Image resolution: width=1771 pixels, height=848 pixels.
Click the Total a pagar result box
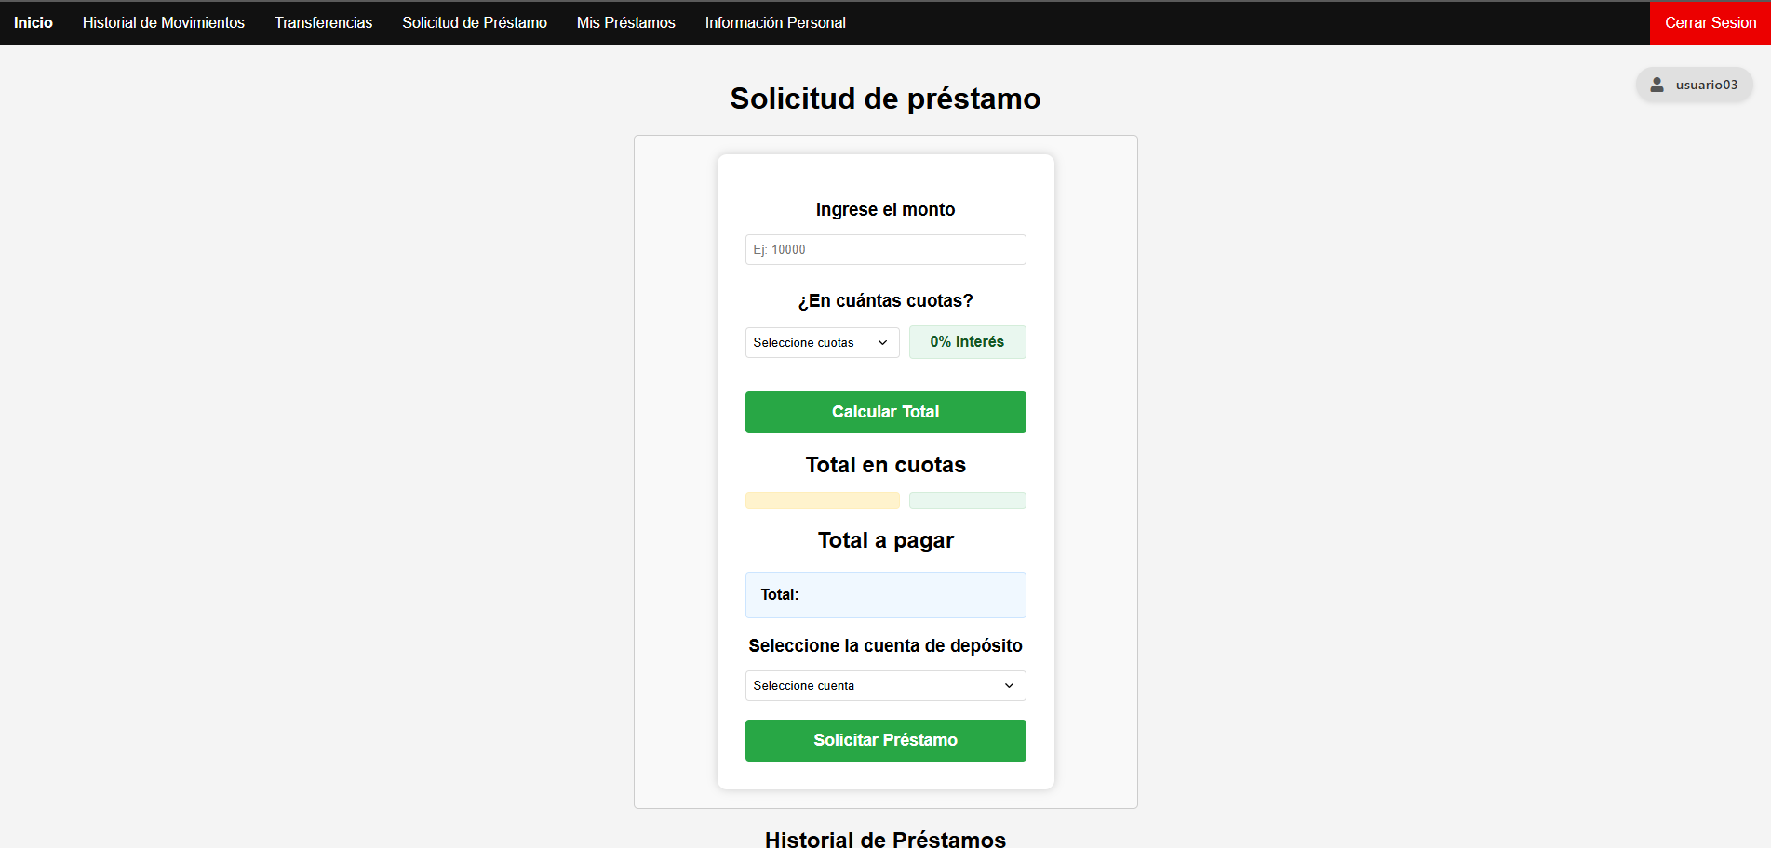(x=884, y=595)
